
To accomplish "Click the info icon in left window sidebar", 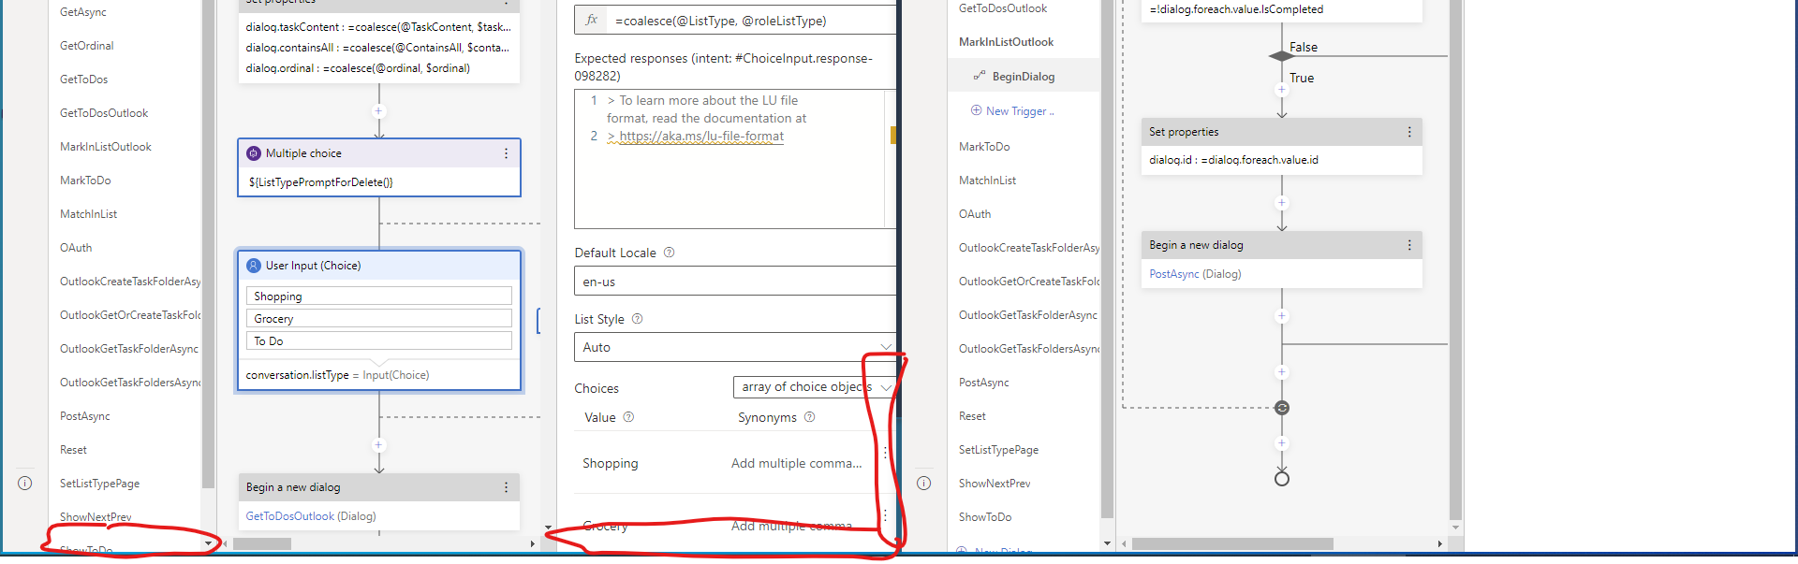I will tap(25, 484).
